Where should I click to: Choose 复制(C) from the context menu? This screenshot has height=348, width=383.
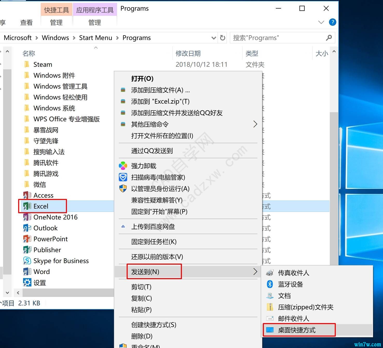[188, 298]
